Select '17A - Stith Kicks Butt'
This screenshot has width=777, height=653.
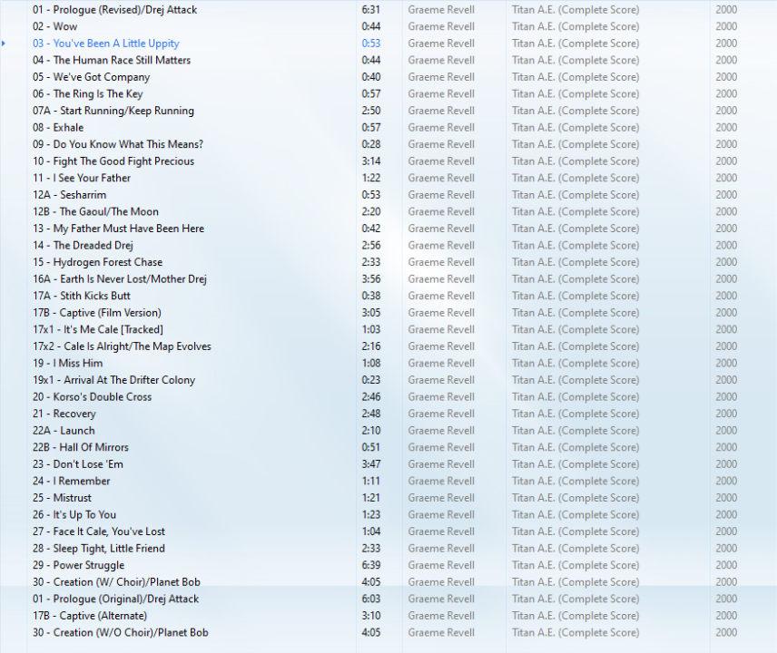[82, 296]
